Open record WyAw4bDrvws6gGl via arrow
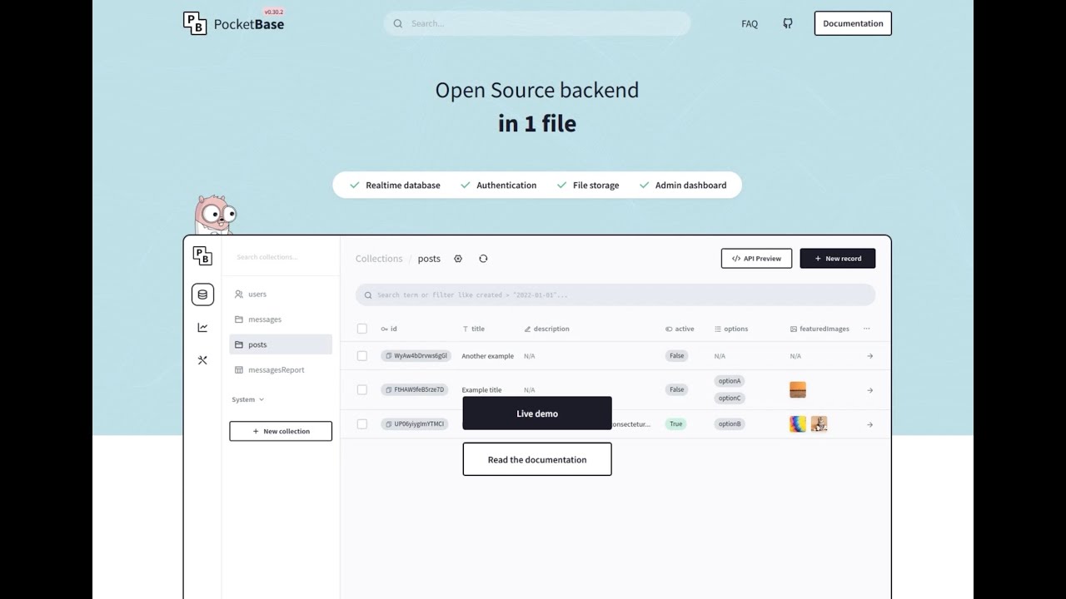Image resolution: width=1066 pixels, height=599 pixels. (x=870, y=356)
